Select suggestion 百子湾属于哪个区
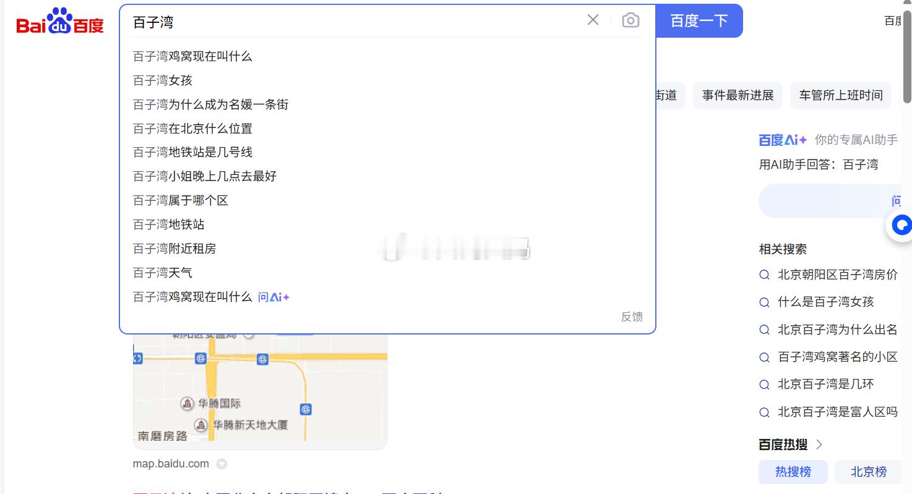This screenshot has width=912, height=494. [181, 200]
